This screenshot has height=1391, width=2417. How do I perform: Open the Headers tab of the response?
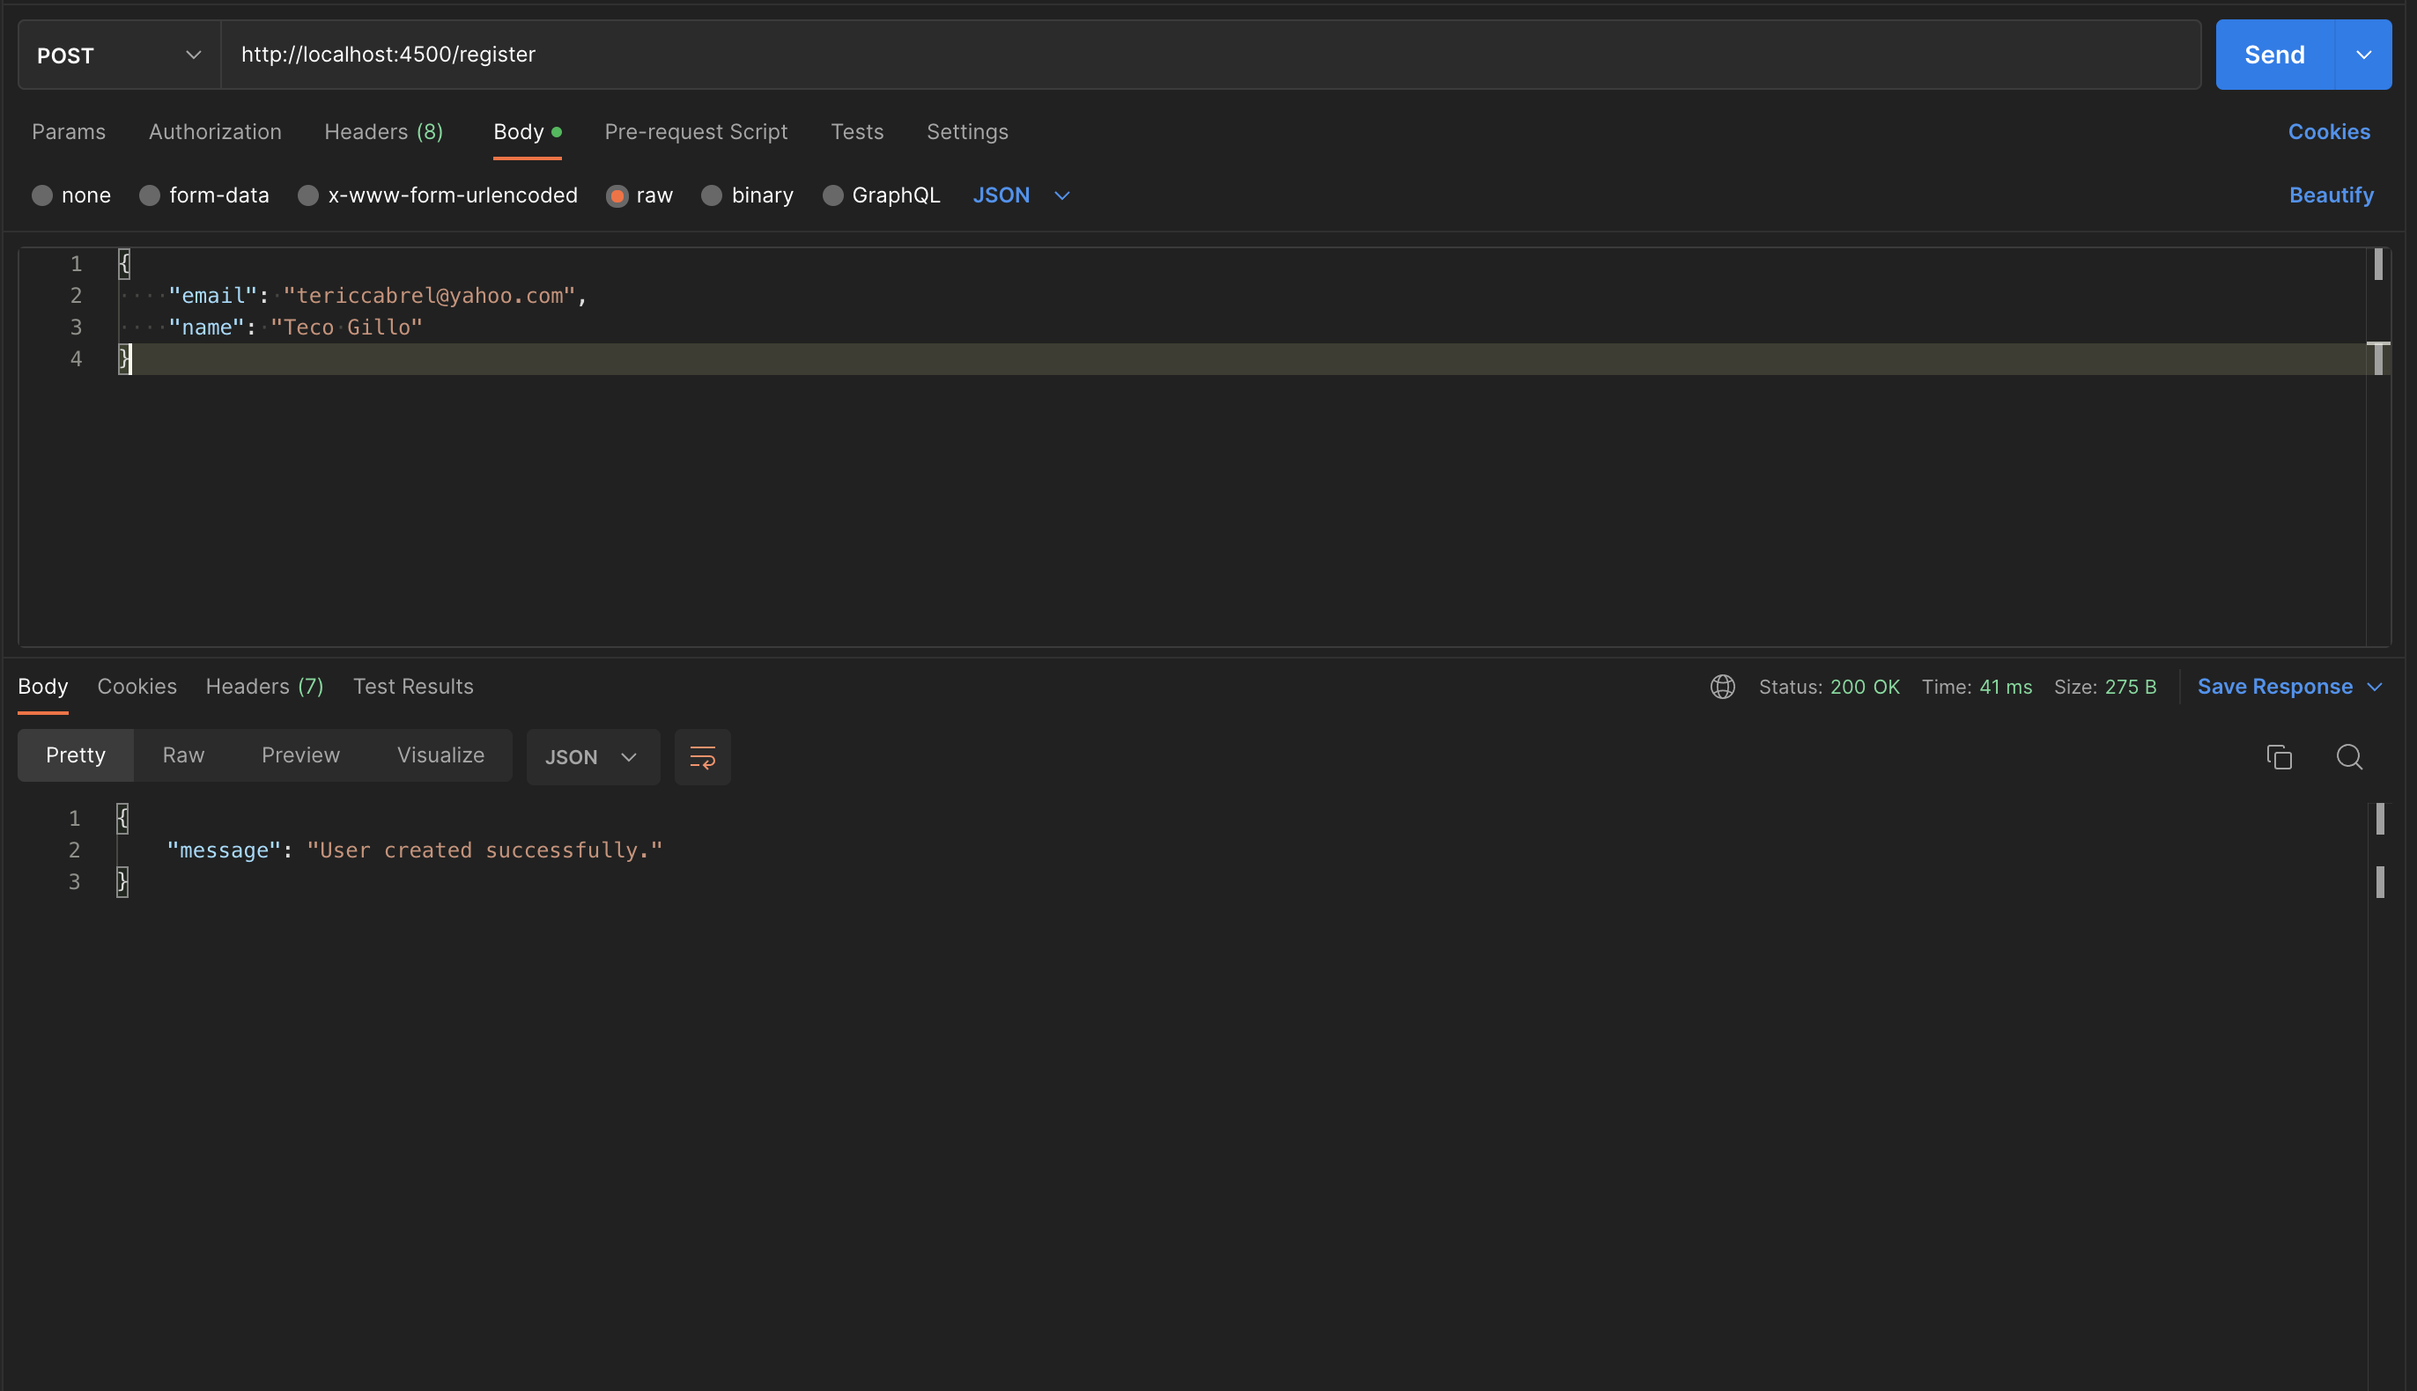(263, 686)
